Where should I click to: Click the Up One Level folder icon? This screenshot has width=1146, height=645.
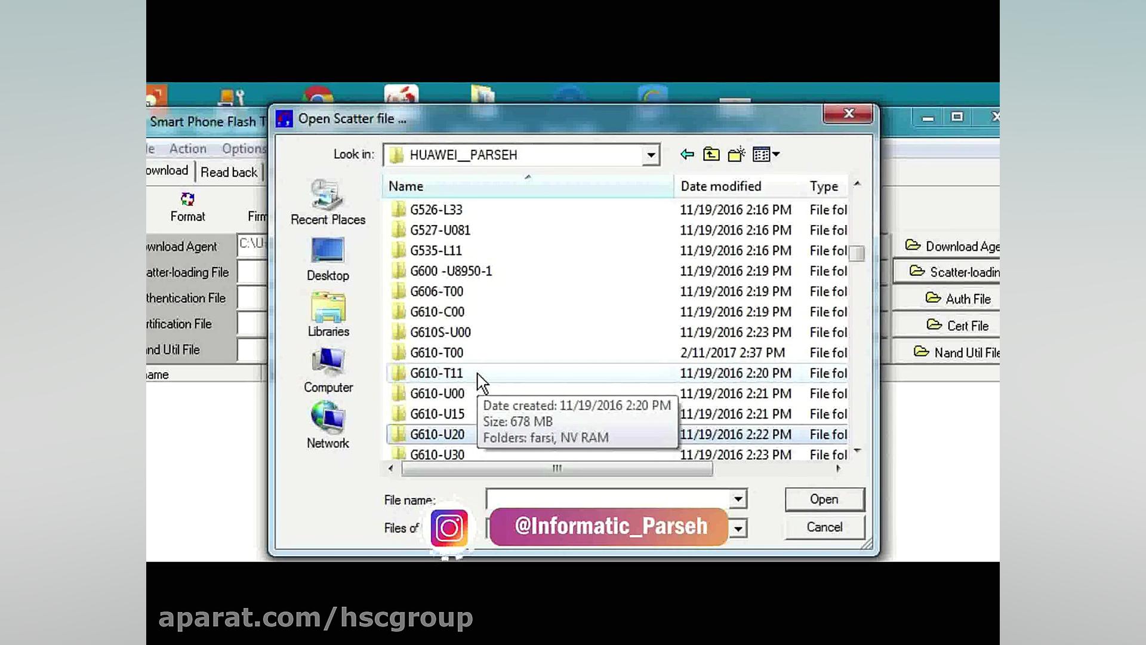pos(711,155)
